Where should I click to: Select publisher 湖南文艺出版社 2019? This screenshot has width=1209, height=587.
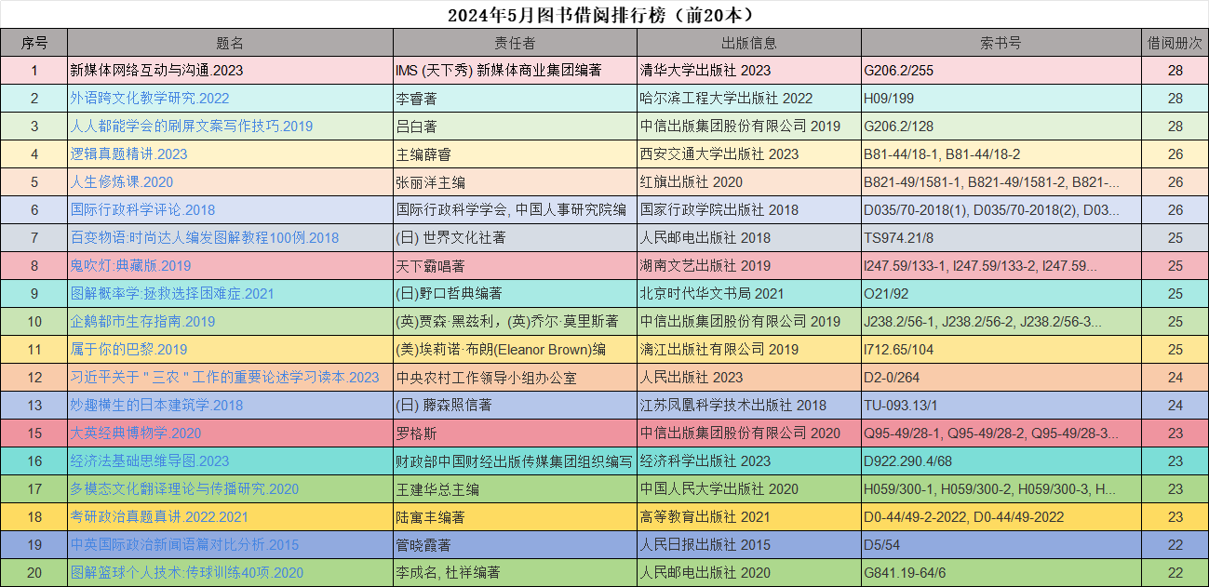[x=705, y=266]
